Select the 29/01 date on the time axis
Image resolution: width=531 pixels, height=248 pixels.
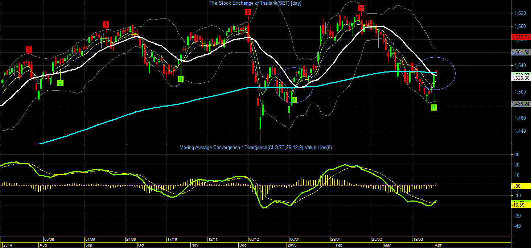pyautogui.click(x=336, y=240)
